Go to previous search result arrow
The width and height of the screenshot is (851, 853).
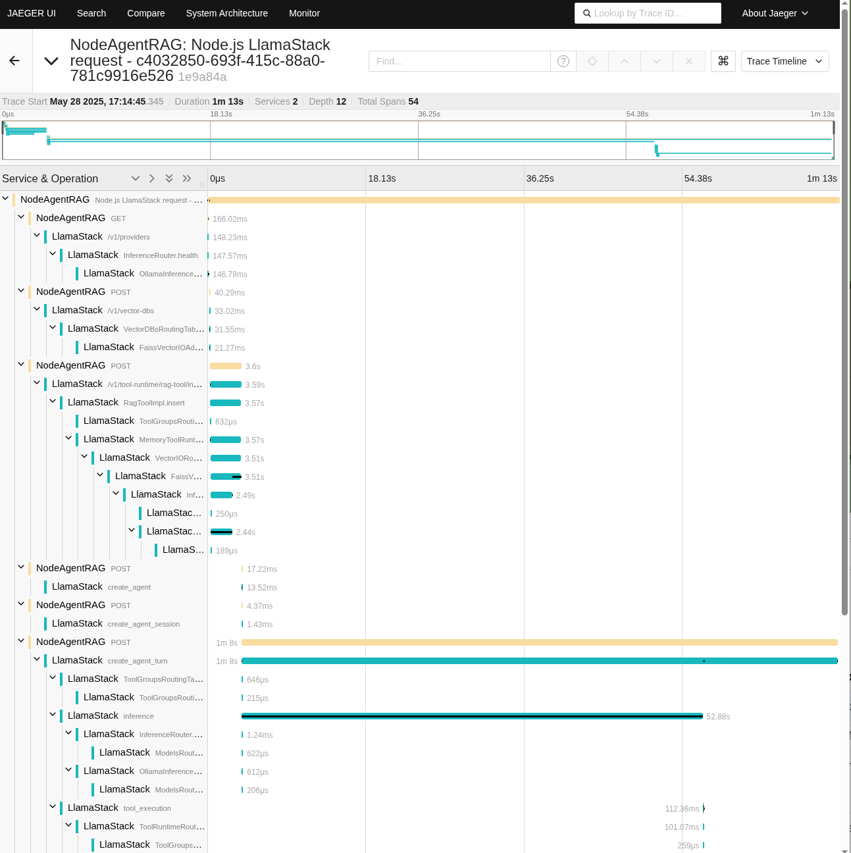coord(625,61)
